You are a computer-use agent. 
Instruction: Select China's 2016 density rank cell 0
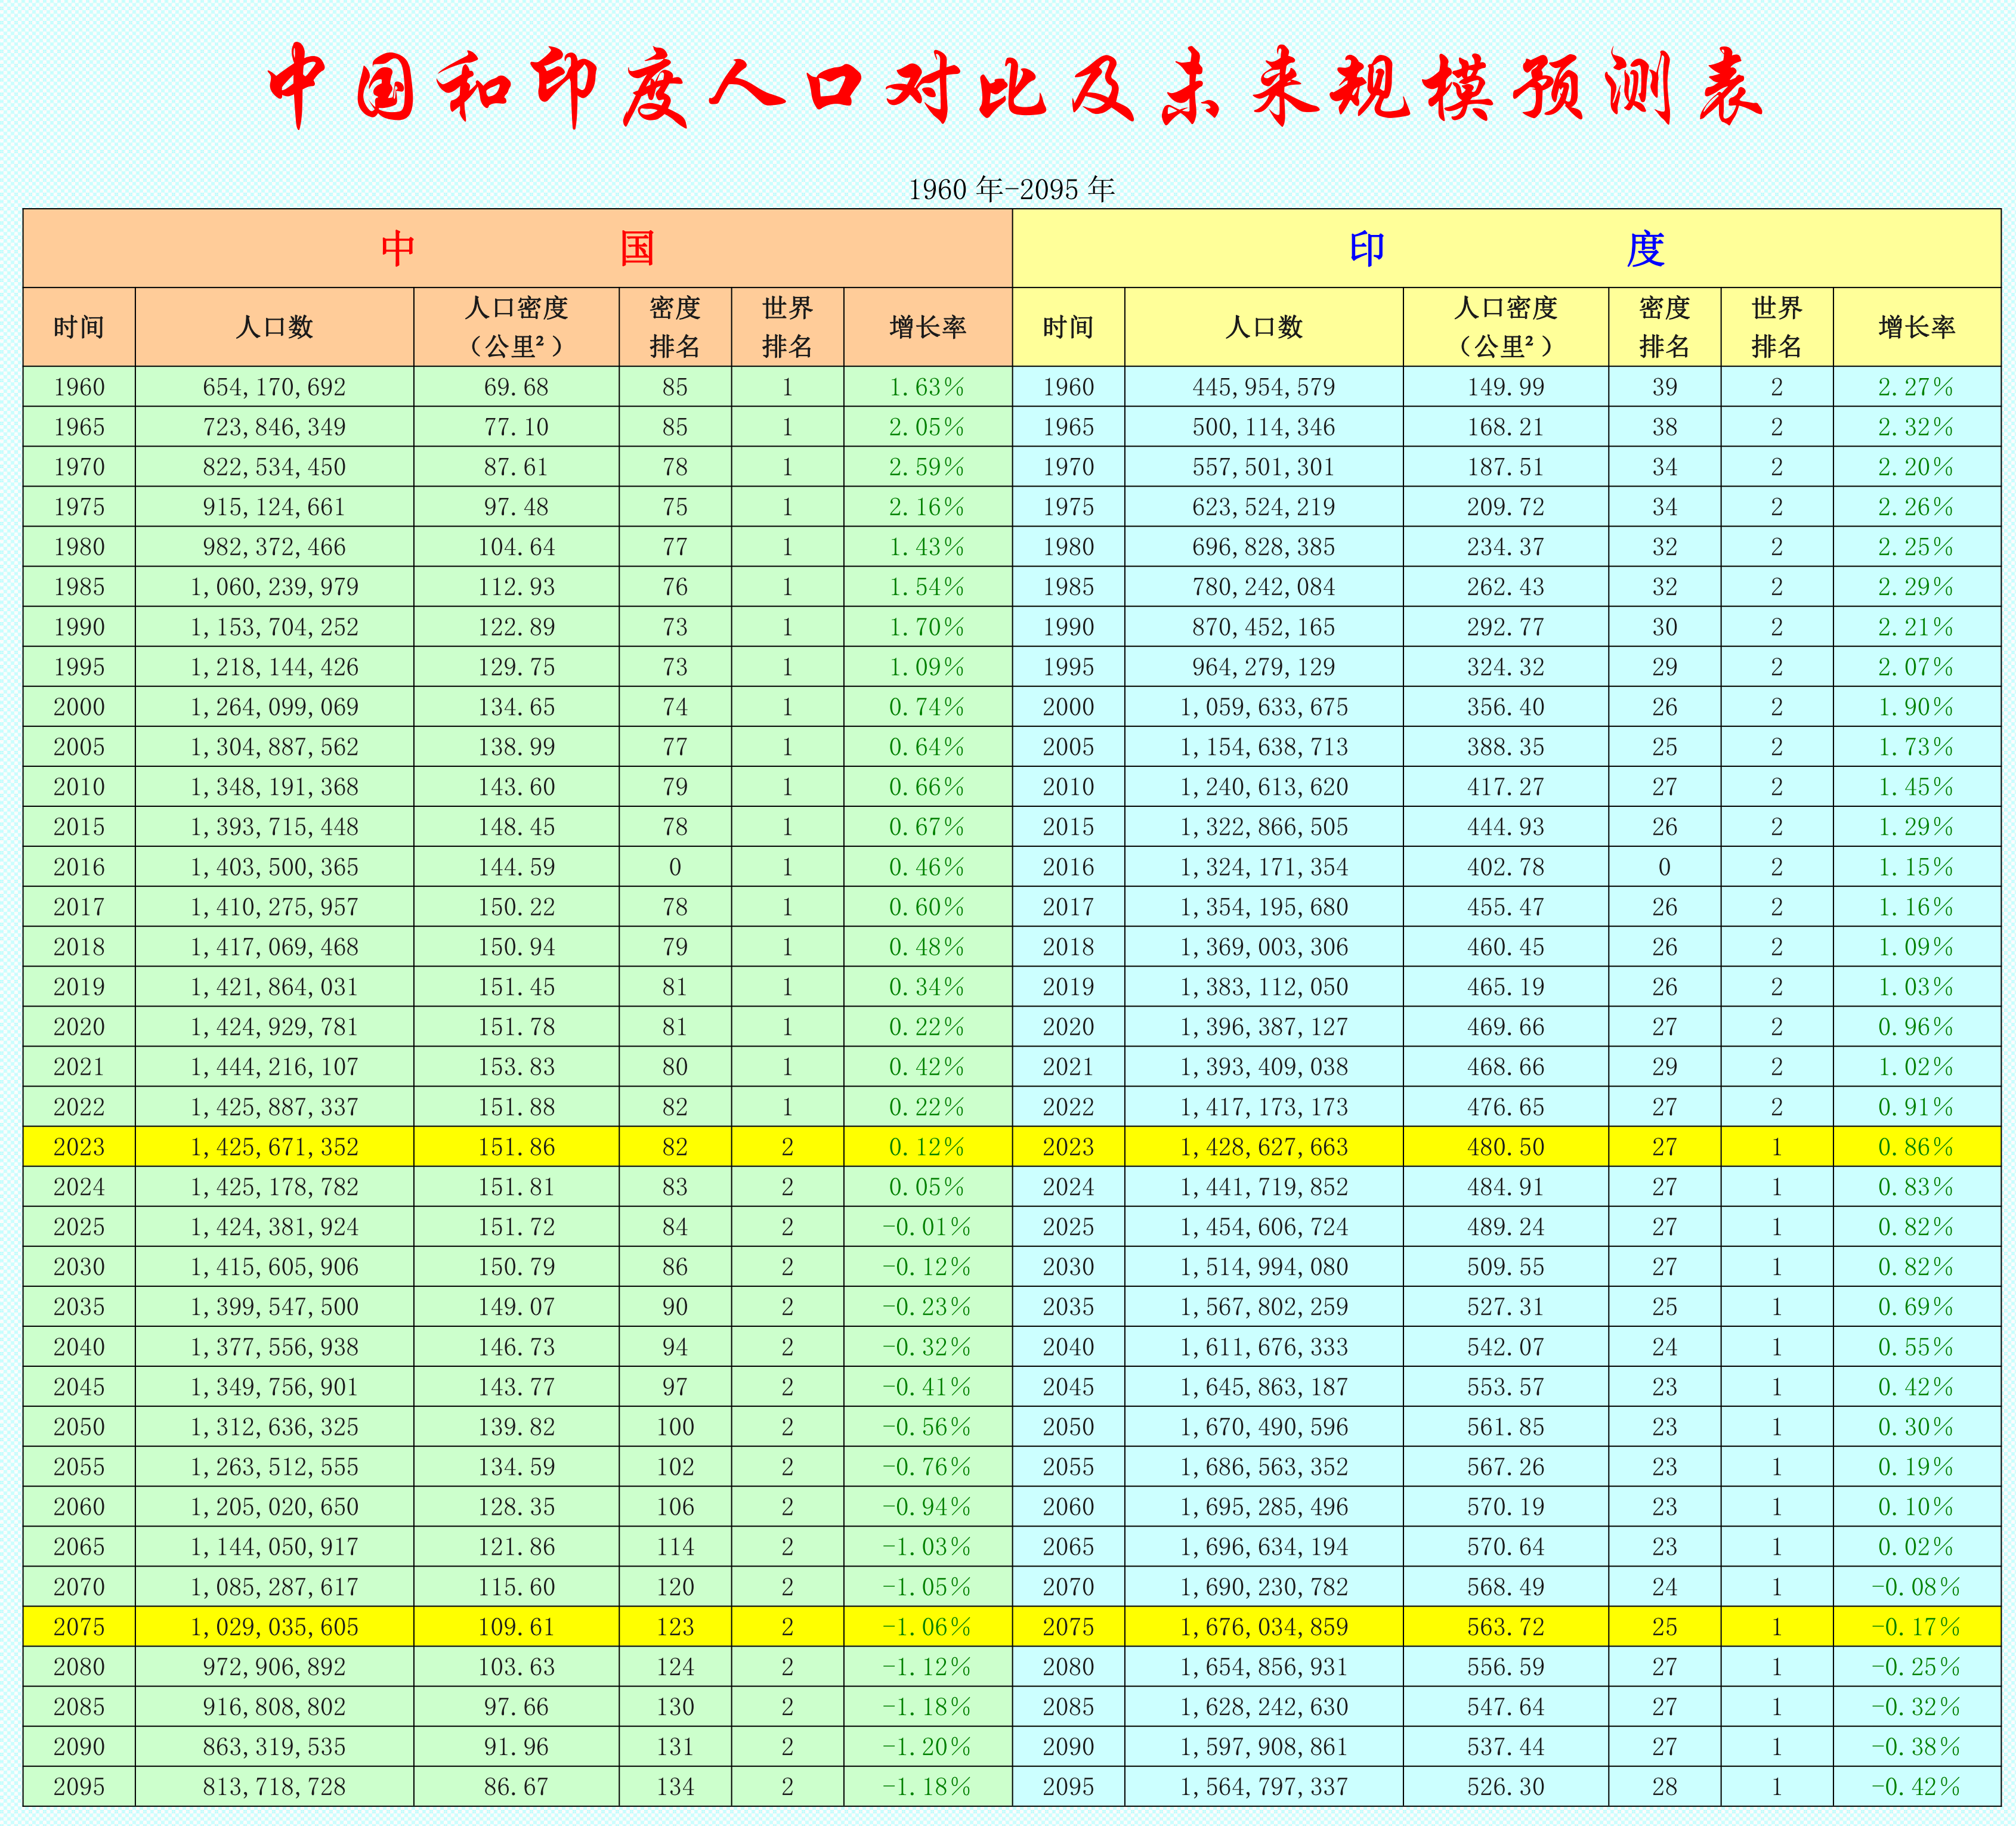(675, 867)
